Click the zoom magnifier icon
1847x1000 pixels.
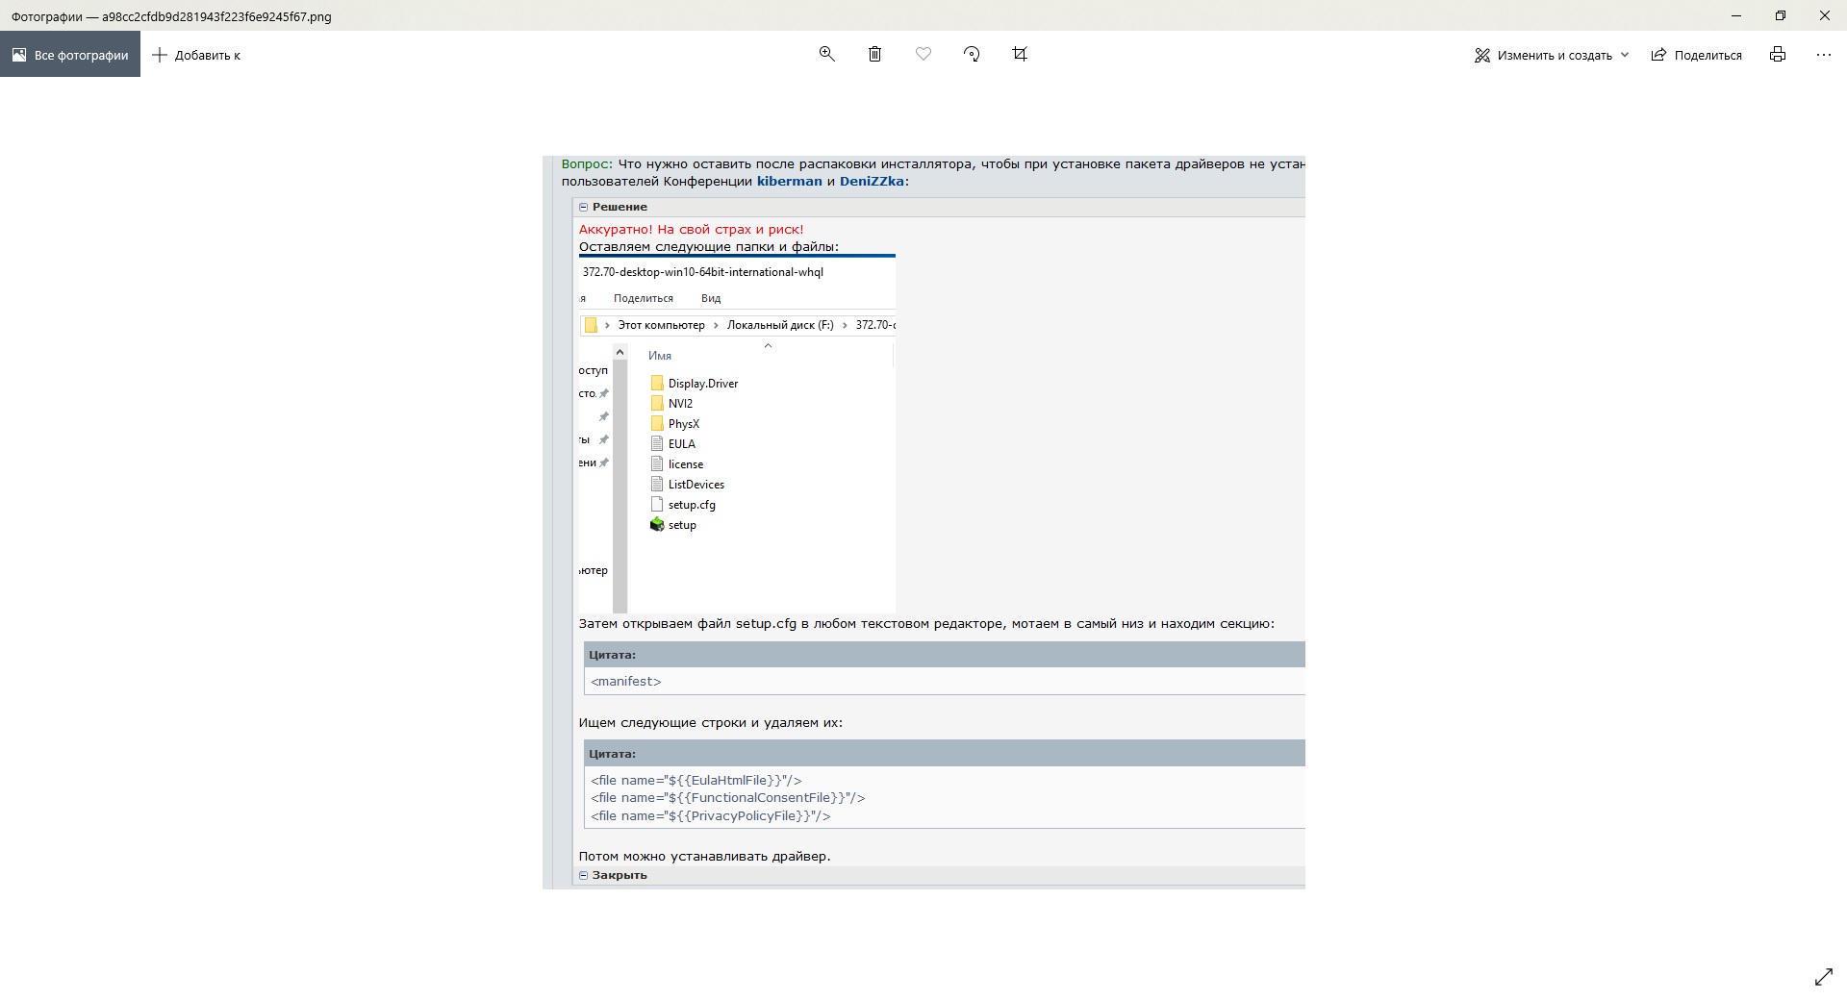pyautogui.click(x=826, y=54)
